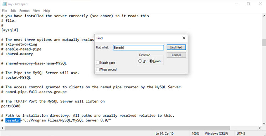Click the port=3306 line
The image size is (266, 136).
(x=11, y=106)
